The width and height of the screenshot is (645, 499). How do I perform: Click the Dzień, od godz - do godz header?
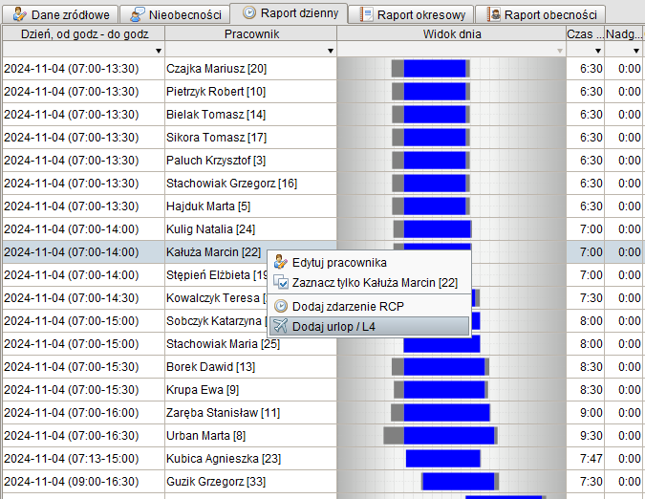[82, 33]
